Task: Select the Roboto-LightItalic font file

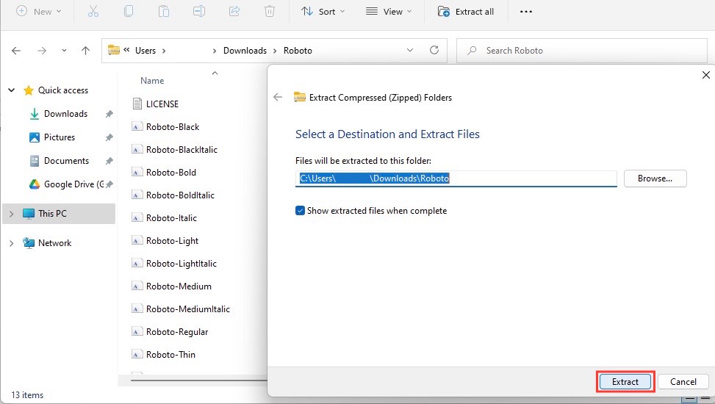Action: 181,264
